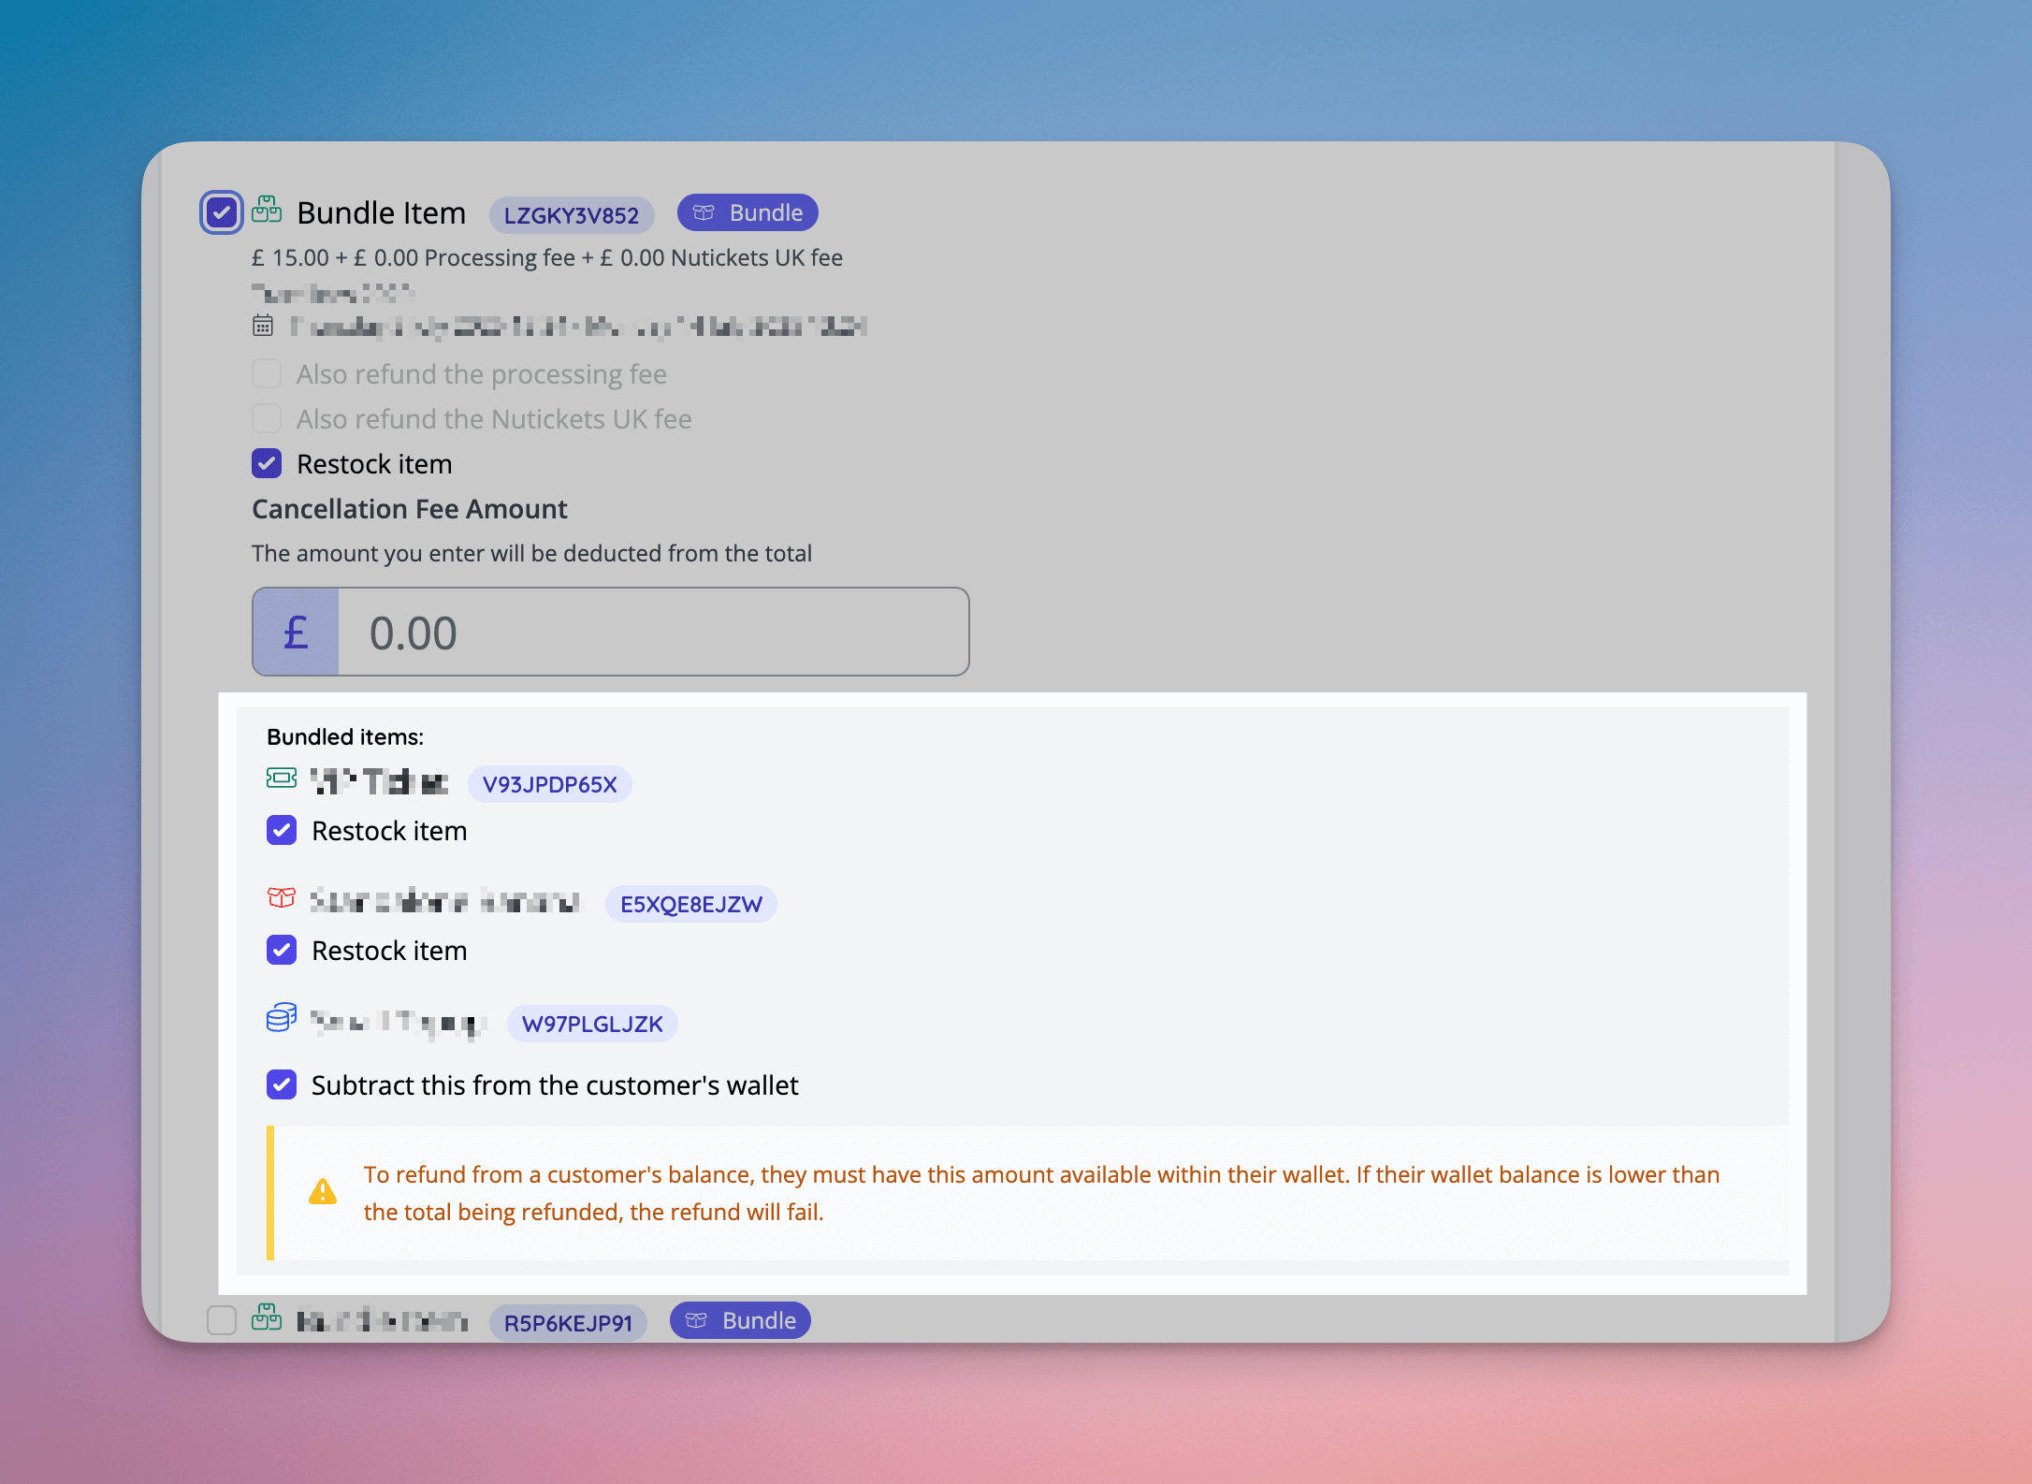Enable Also refund the processing fee
This screenshot has height=1484, width=2032.
[x=267, y=372]
